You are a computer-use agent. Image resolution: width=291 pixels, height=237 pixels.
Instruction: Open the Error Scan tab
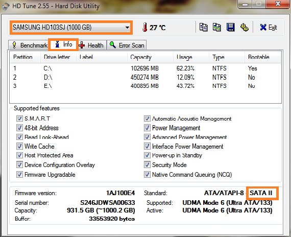(127, 45)
